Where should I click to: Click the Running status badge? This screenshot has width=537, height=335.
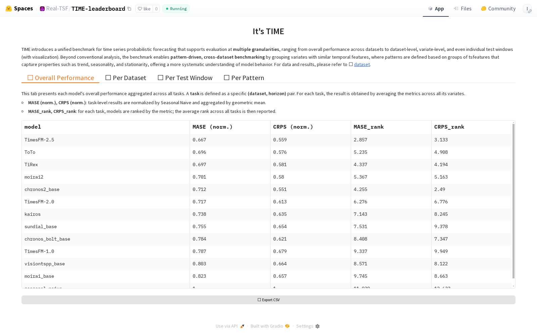pos(176,9)
